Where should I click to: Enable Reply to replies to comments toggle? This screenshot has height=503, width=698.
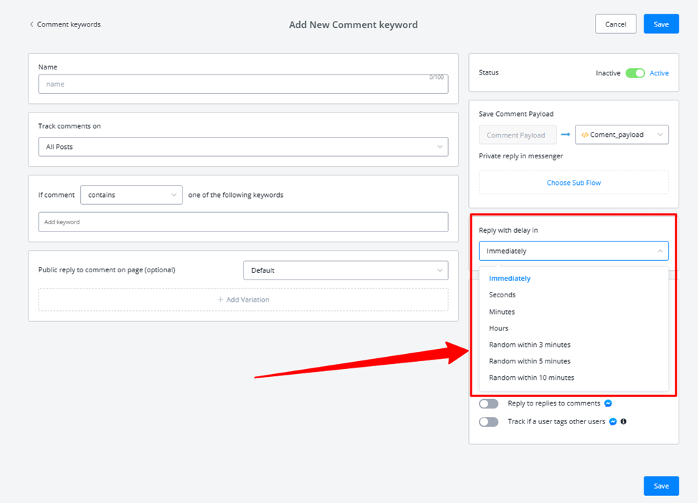click(489, 403)
